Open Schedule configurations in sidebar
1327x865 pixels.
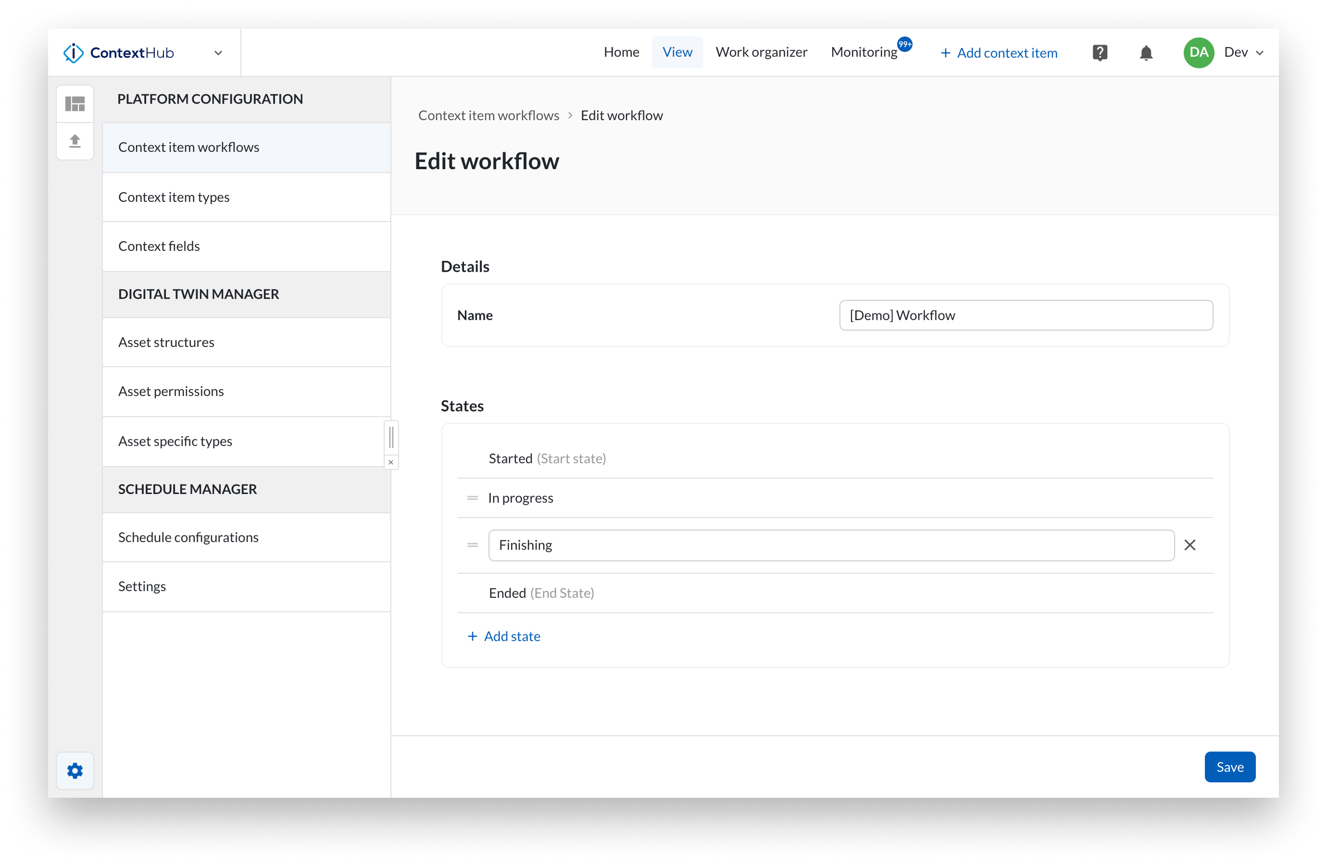(247, 537)
